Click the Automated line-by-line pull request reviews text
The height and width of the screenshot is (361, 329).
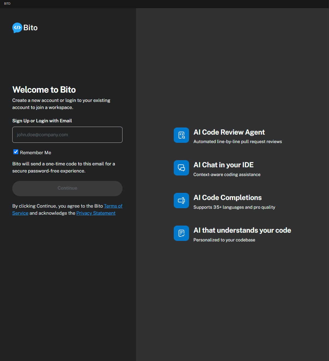coord(237,142)
